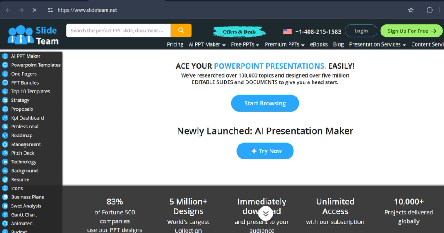This screenshot has width=444, height=233.
Task: Expand the AI PPT Maker dropdown menu
Action: pyautogui.click(x=207, y=44)
